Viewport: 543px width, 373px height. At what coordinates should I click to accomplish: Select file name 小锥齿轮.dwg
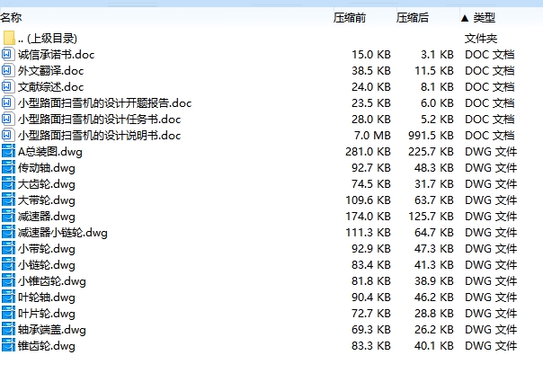click(x=52, y=280)
